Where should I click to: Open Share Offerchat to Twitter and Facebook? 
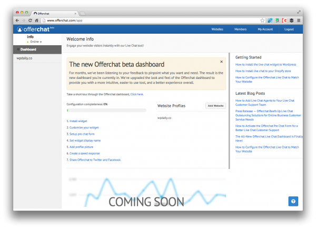pyautogui.click(x=95, y=160)
